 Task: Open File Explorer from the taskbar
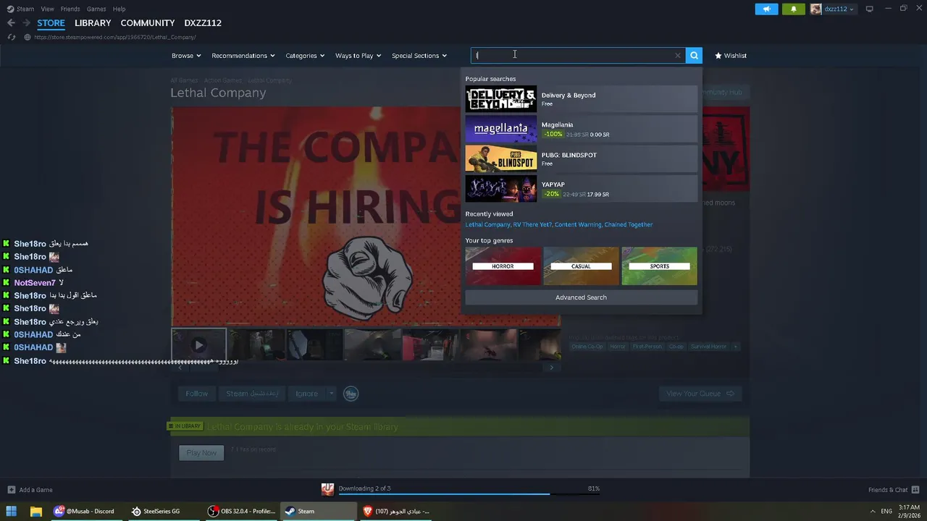click(x=35, y=511)
